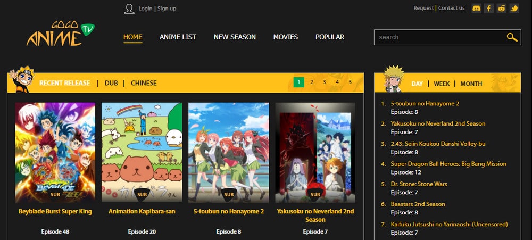
Task: Click the Discord icon in header
Action: point(476,8)
